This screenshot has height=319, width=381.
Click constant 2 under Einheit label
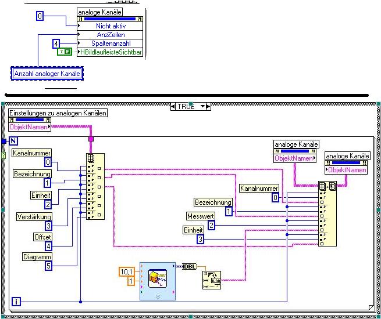pyautogui.click(x=48, y=204)
